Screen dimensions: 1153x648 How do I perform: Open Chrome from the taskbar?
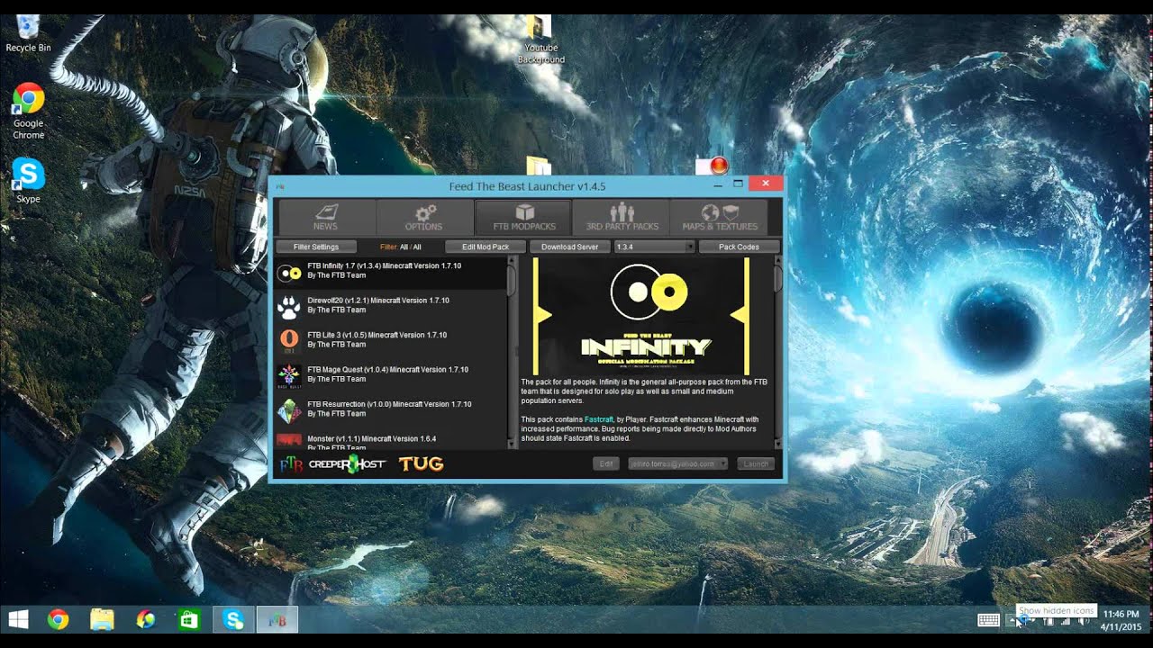(59, 619)
